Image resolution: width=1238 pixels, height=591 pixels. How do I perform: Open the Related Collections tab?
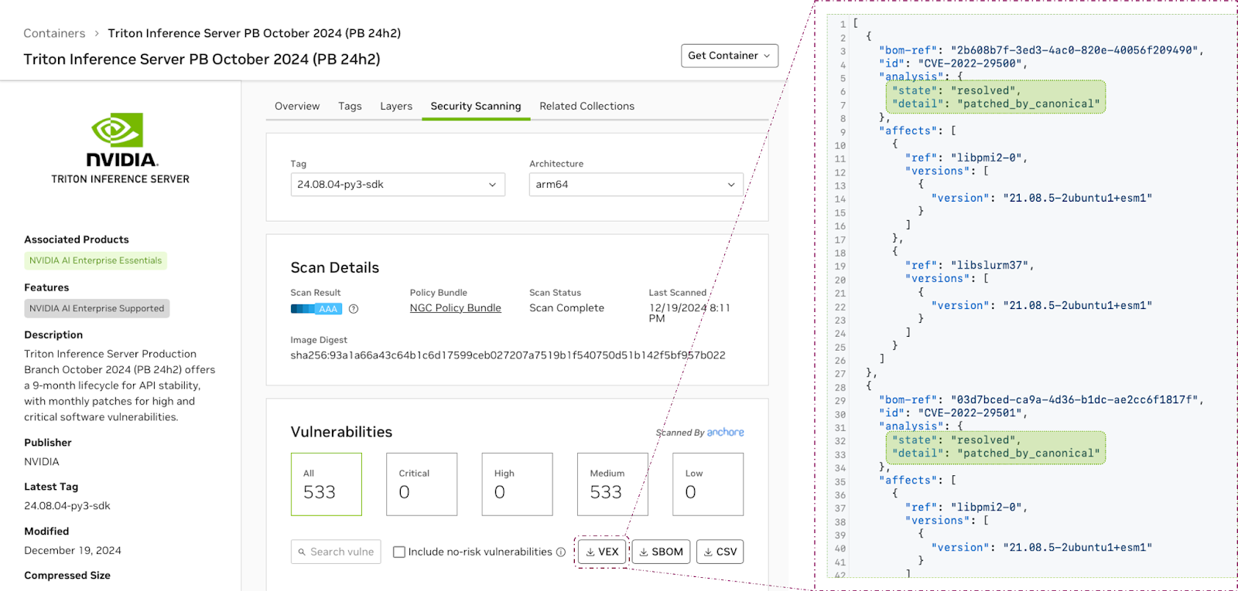[x=587, y=106]
